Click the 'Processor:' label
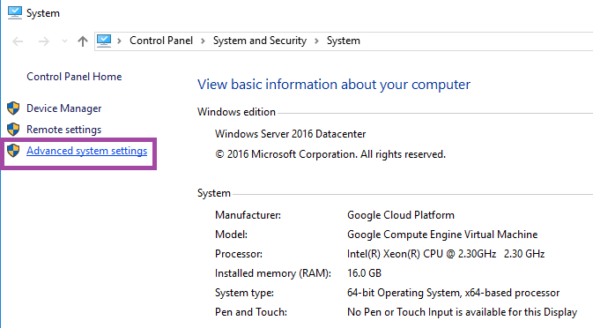The width and height of the screenshot is (593, 328). (239, 254)
